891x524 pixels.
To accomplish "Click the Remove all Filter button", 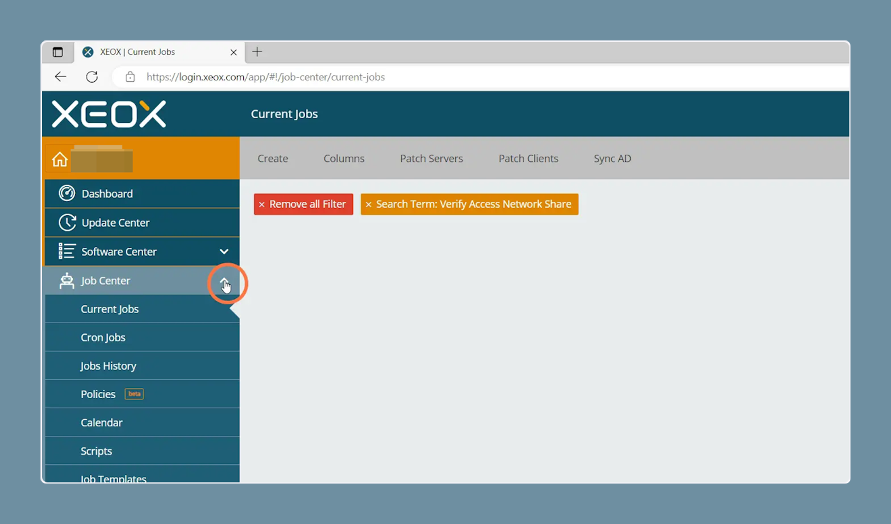I will [x=303, y=204].
